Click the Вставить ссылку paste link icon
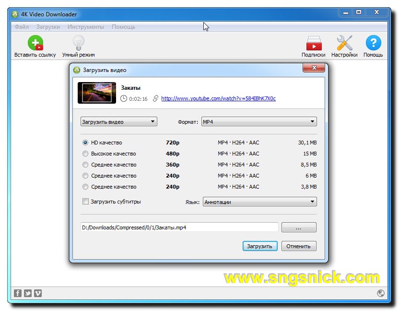The image size is (399, 311). (x=35, y=43)
